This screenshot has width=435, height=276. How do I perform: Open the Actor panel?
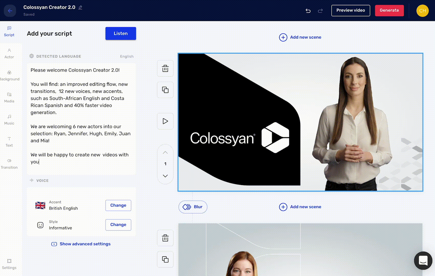(9, 54)
